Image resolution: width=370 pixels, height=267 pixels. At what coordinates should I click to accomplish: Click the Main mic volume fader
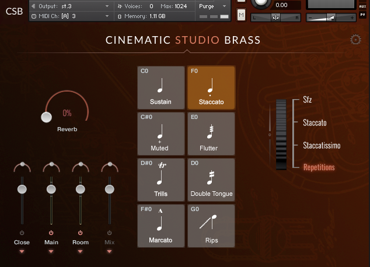(x=51, y=189)
